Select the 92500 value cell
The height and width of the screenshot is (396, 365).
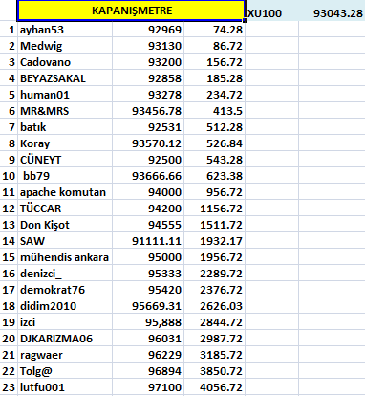tap(148, 160)
